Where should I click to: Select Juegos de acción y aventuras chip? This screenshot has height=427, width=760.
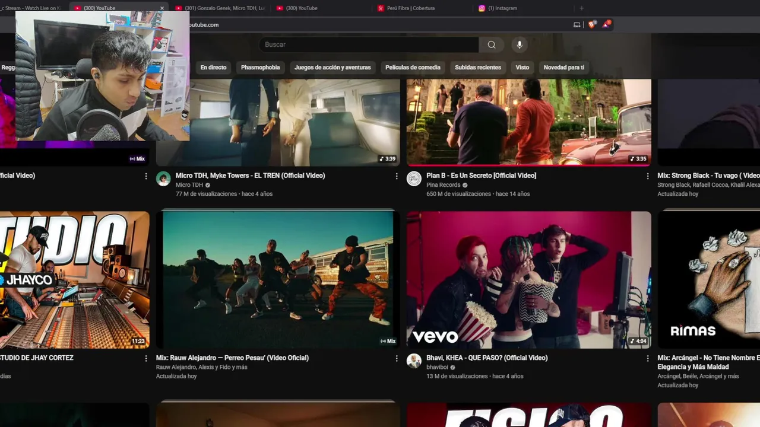[x=332, y=68]
